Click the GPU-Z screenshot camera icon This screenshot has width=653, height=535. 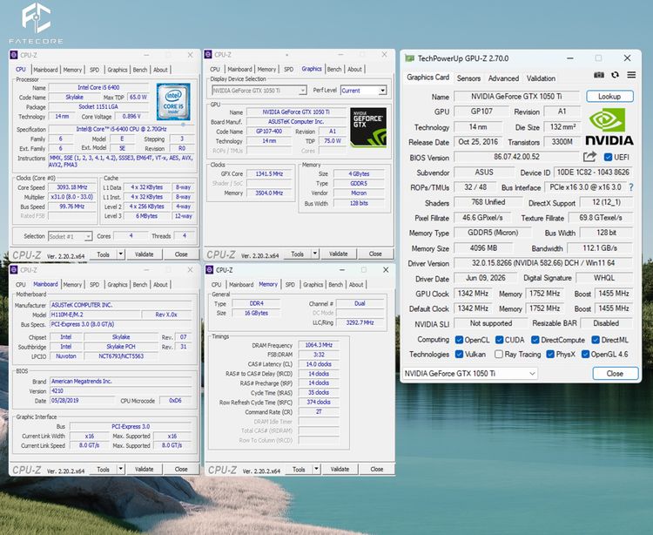pos(598,75)
